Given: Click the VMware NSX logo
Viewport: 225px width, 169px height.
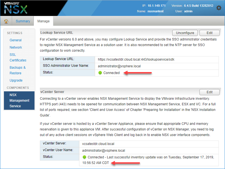Looking at the screenshot, I should [x=16, y=8].
